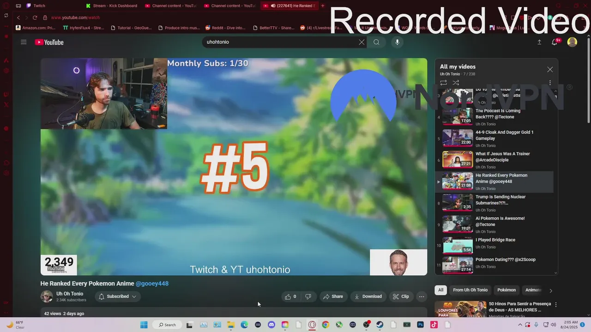Open the account avatar menu

[x=572, y=42]
